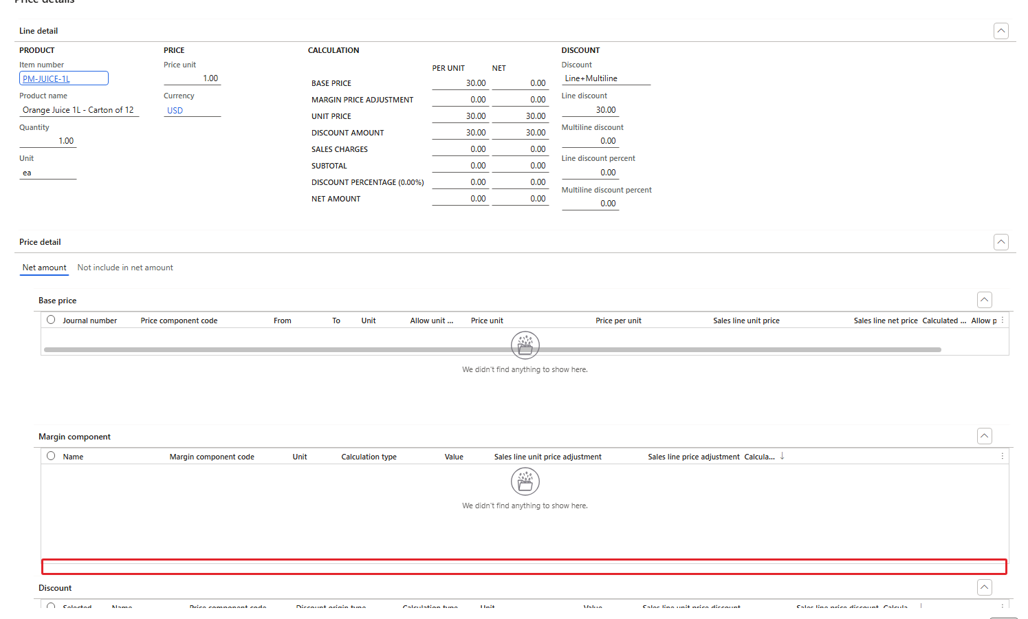Click the Sales charges net value
Screen dimensions: 1028x619
(x=521, y=149)
